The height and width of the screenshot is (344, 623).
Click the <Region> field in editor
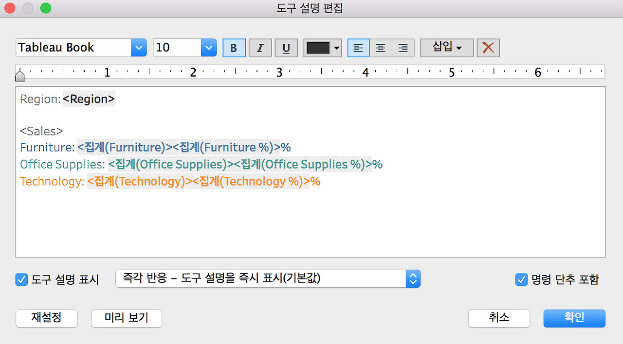pos(89,99)
